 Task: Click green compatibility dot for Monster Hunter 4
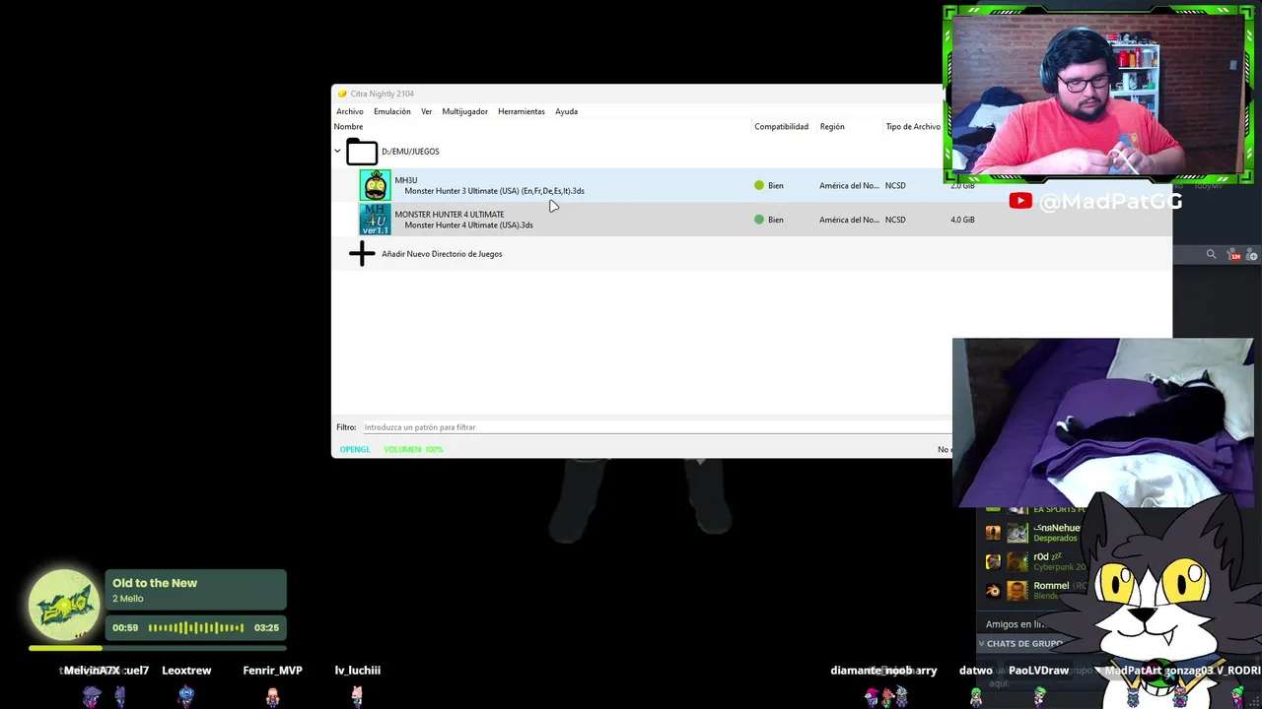pyautogui.click(x=759, y=220)
